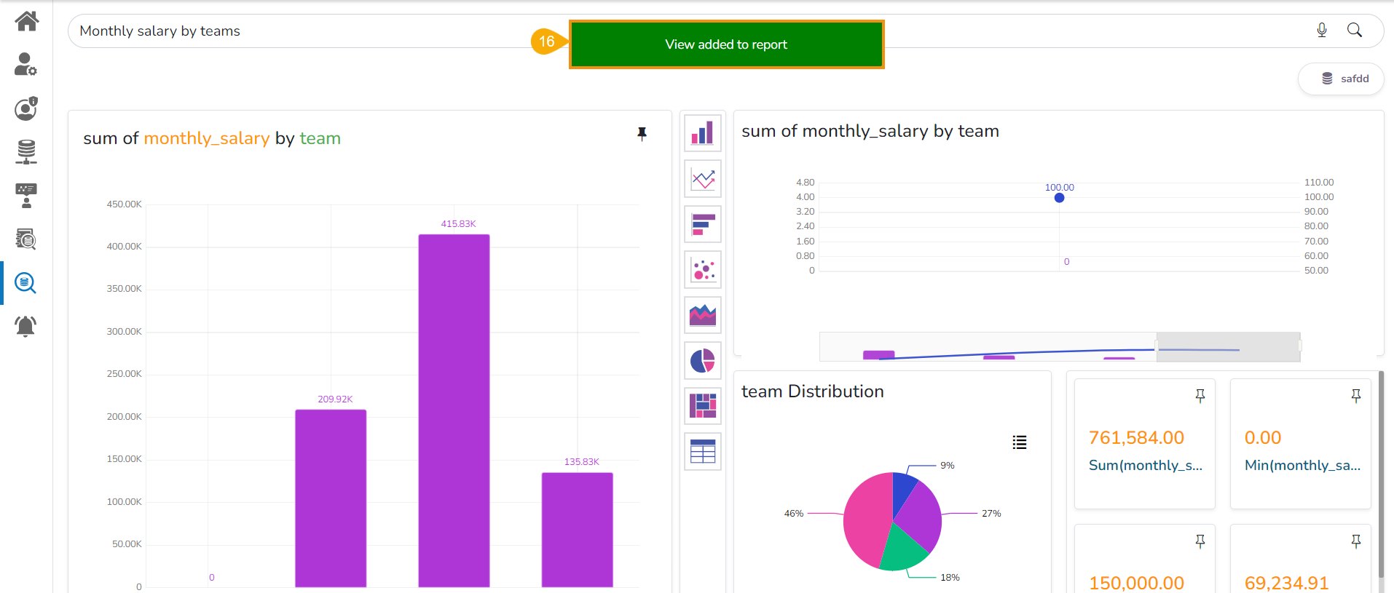Click the search magnifier icon
Viewport: 1394px width, 593px height.
1354,31
